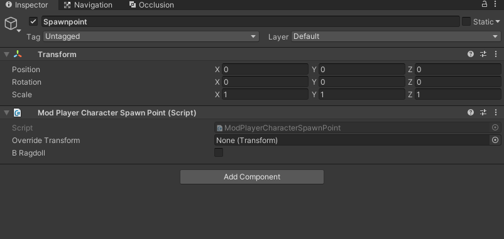Open the Inspector panel three-dot menu
The image size is (504, 239).
(495, 4)
